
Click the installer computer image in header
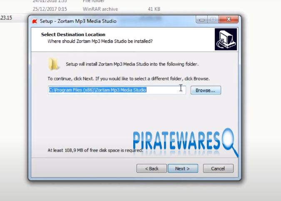(x=226, y=39)
